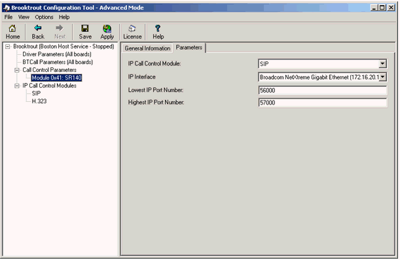
Task: Select the H.323 tree item
Action: click(39, 101)
